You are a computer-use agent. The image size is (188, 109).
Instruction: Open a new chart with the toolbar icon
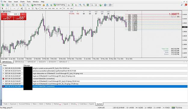pyautogui.click(x=2, y=5)
